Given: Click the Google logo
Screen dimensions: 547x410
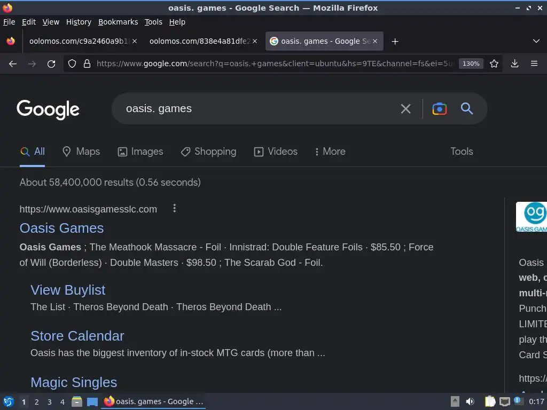Looking at the screenshot, I should [48, 109].
